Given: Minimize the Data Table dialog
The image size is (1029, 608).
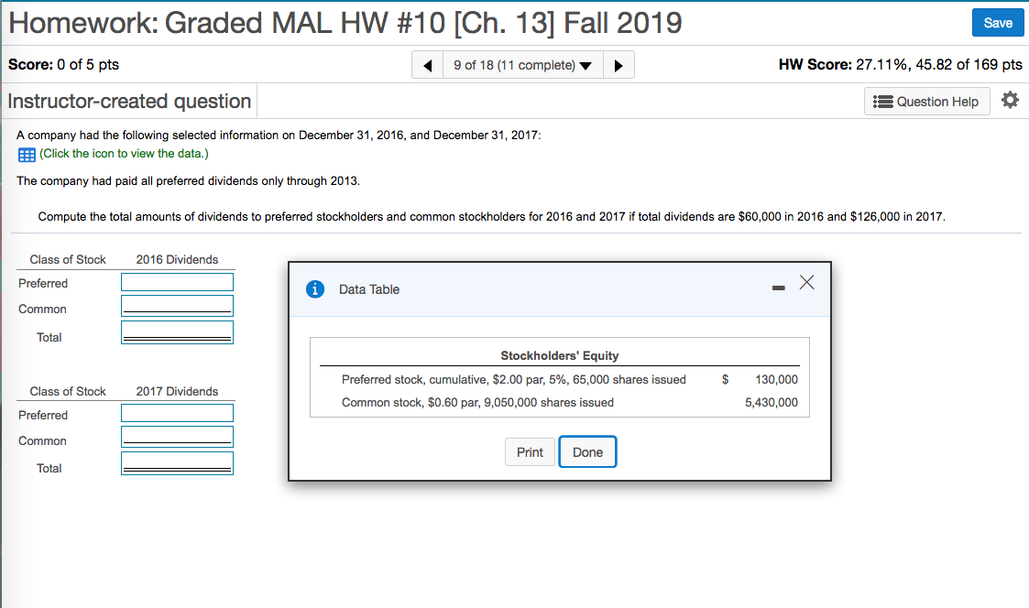Looking at the screenshot, I should point(778,286).
